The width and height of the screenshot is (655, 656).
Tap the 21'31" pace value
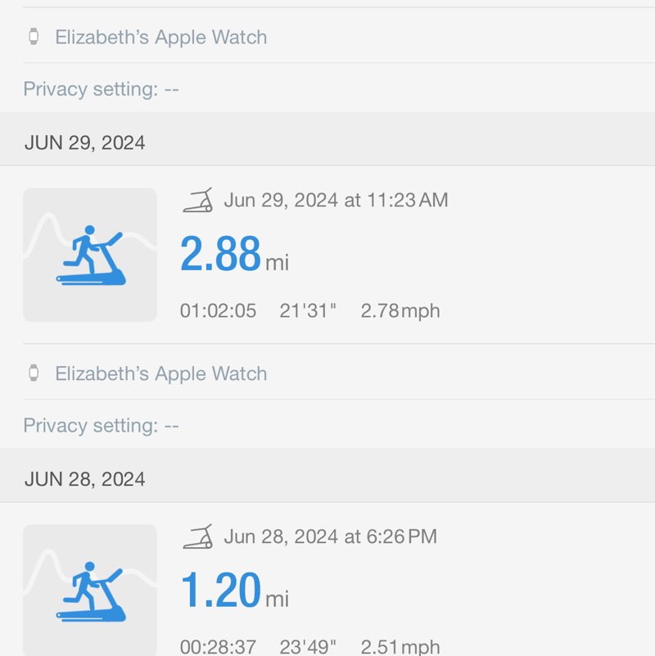(308, 311)
